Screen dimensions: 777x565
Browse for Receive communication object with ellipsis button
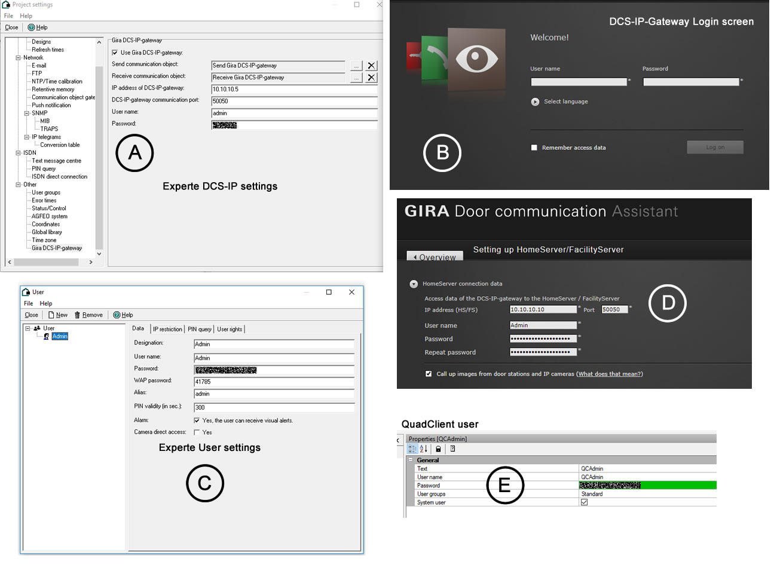point(357,78)
